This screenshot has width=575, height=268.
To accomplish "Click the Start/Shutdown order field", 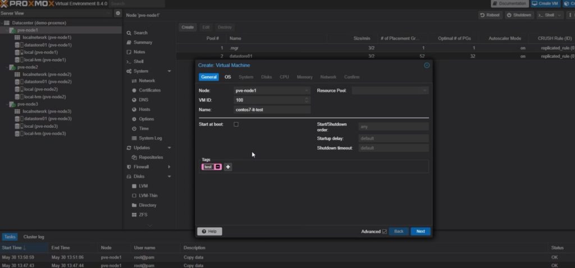I will coord(394,126).
